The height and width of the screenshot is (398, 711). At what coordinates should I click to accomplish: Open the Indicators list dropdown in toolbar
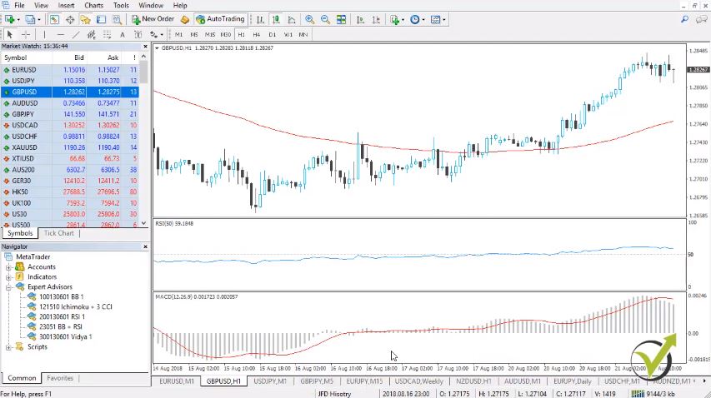pyautogui.click(x=397, y=19)
